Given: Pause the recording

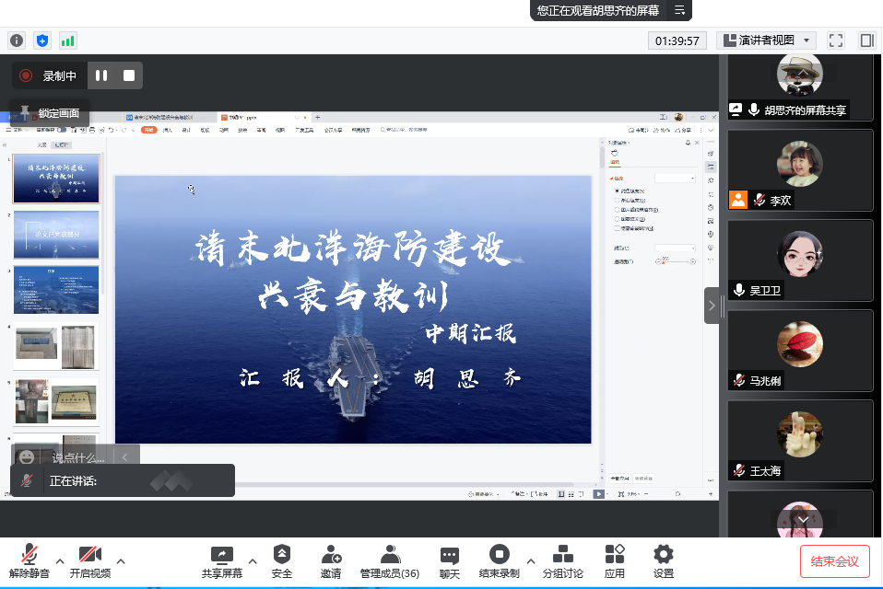Looking at the screenshot, I should (101, 75).
